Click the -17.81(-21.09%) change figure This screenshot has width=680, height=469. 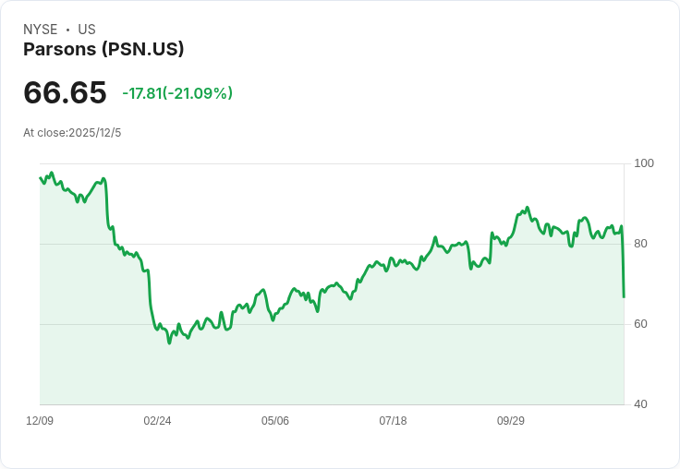pos(177,93)
